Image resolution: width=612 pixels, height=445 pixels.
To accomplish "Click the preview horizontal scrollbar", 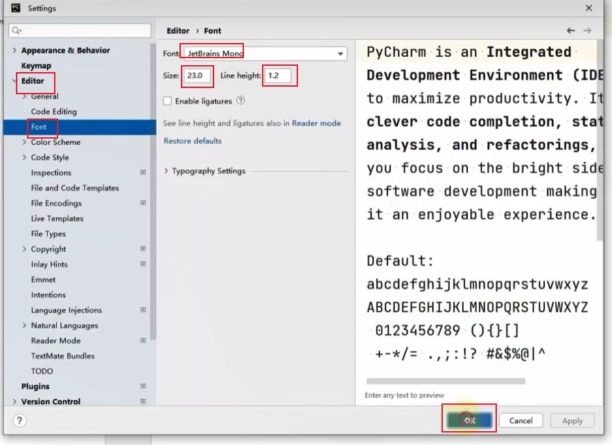I will click(446, 381).
